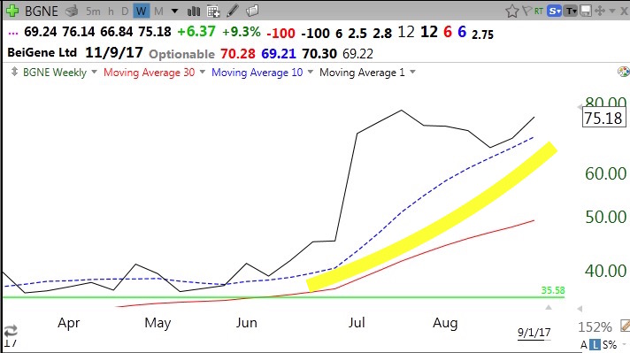This screenshot has width=630, height=353.
Task: Click the four-arrow move window icon
Action: coord(600,11)
